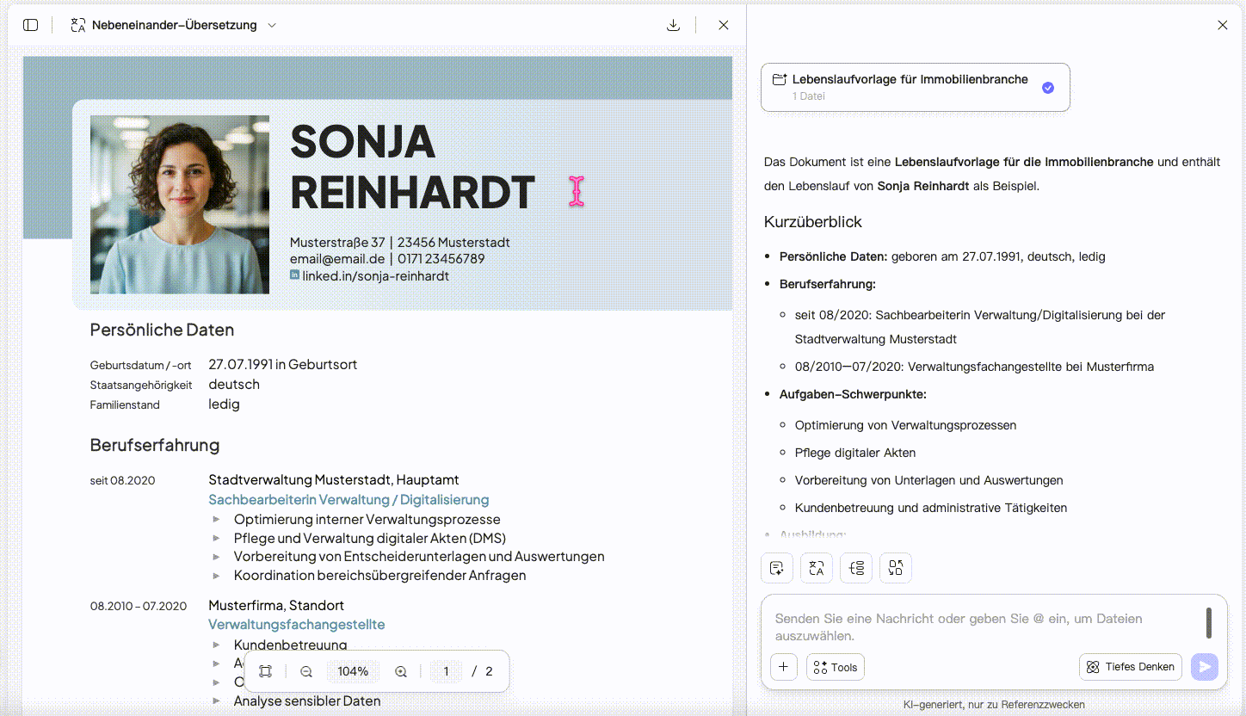The height and width of the screenshot is (716, 1246).
Task: Click the email@email.de | 0171 23456789 line
Action: click(387, 259)
